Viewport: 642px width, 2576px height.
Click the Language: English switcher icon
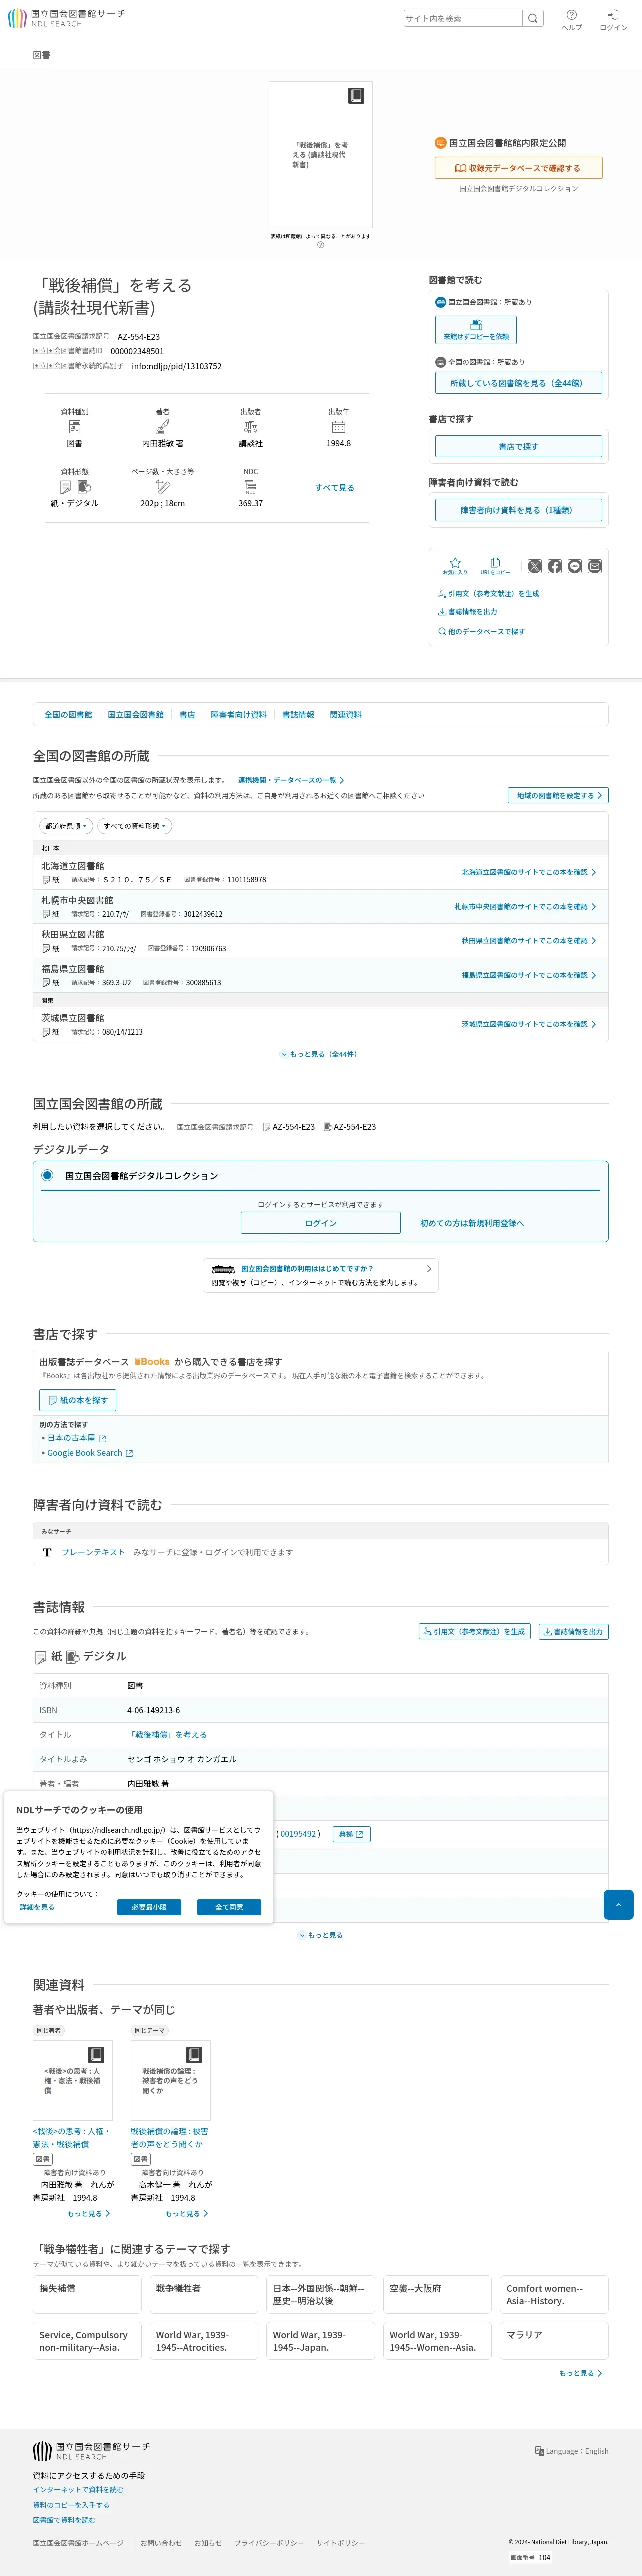point(540,2451)
